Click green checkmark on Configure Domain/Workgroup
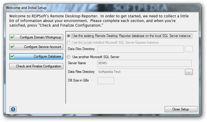Screen dimensions: 207x122 click(12, 37)
